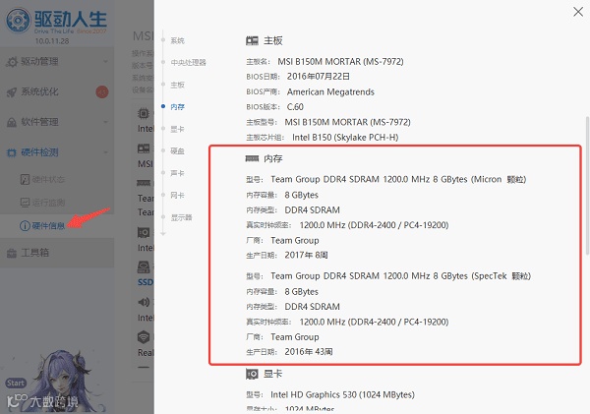Select American Megatrends BIOS vendor value

330,91
